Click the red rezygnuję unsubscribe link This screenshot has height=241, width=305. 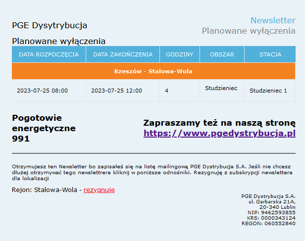point(99,190)
